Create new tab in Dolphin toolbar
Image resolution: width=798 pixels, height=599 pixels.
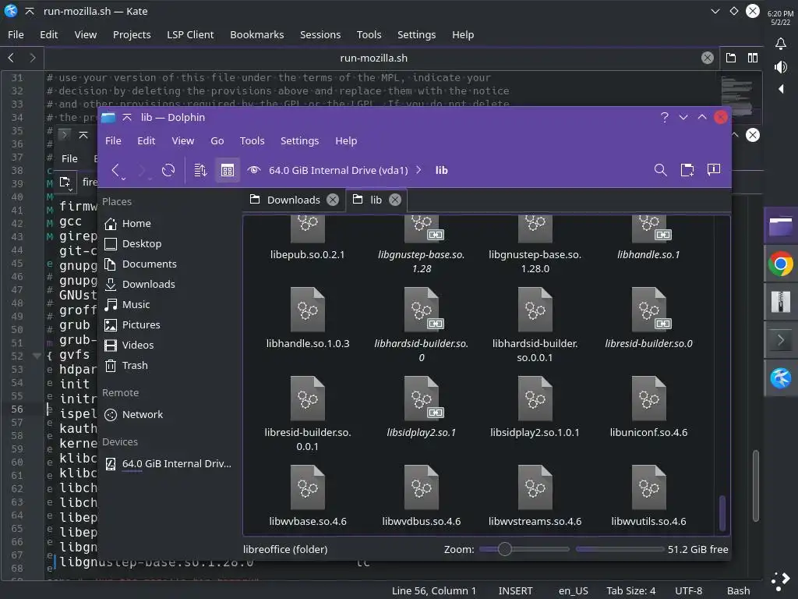pyautogui.click(x=687, y=170)
